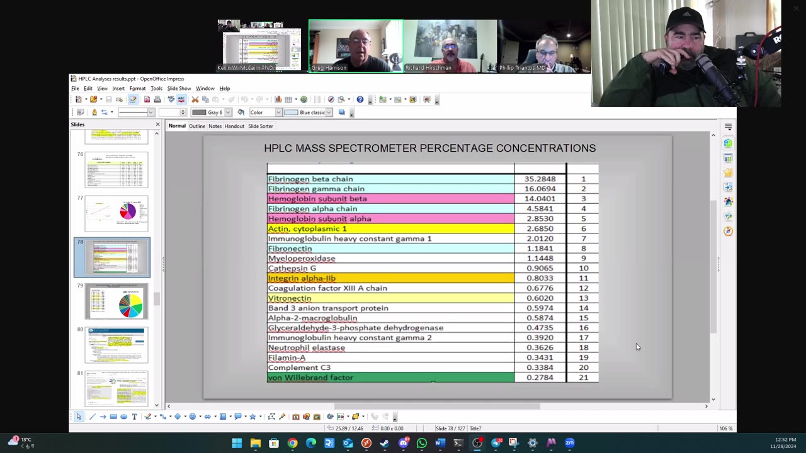Click the Help question mark icon
The height and width of the screenshot is (453, 806).
(x=360, y=99)
